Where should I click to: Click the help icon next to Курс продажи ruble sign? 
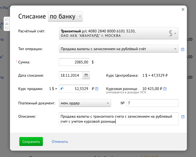click(97, 89)
